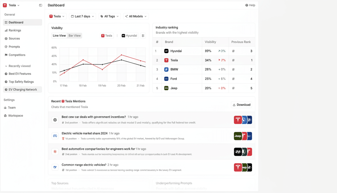Expand the All Tags filter
337x193 pixels.
[x=109, y=16]
